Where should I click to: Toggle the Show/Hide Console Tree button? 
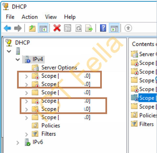(x=43, y=28)
